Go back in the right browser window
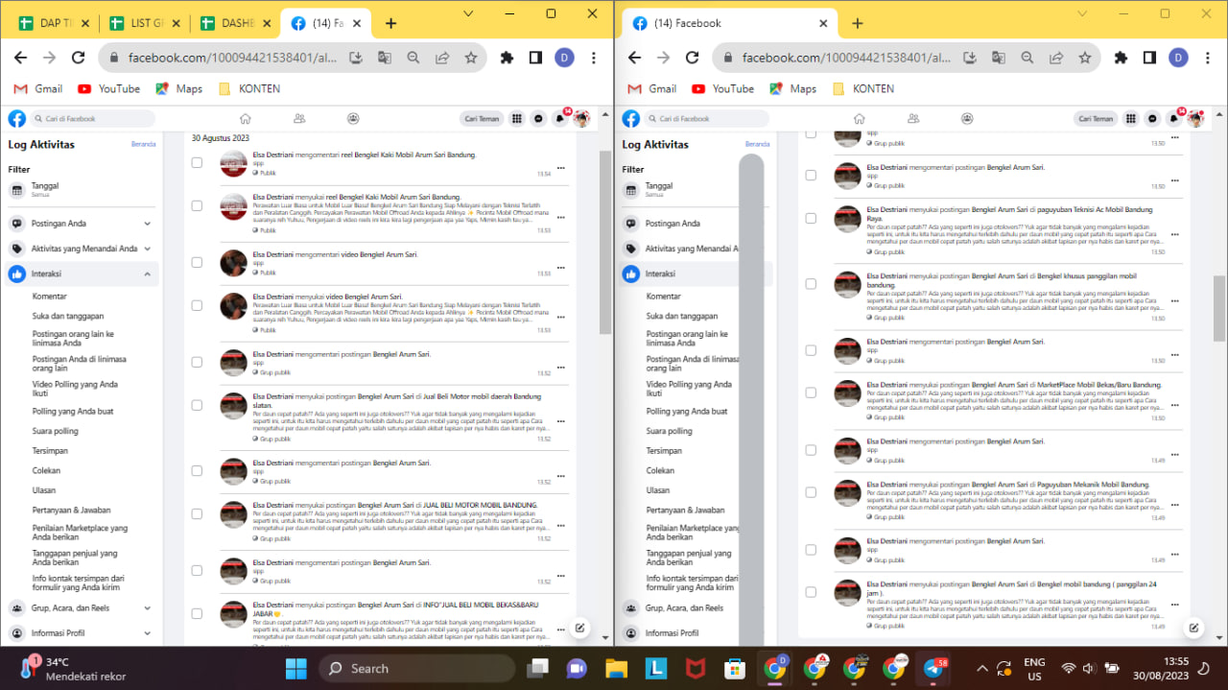This screenshot has width=1228, height=690. 634,58
